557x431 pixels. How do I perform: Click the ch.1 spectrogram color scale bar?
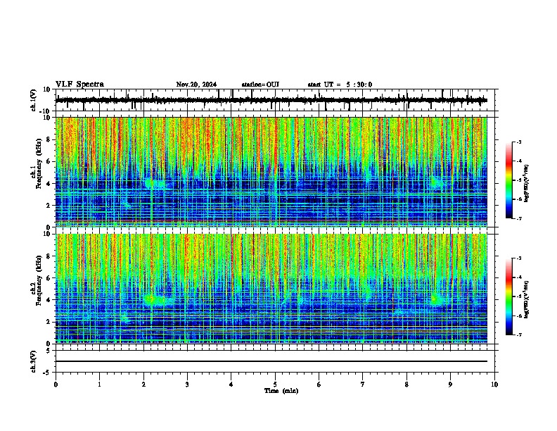click(509, 180)
